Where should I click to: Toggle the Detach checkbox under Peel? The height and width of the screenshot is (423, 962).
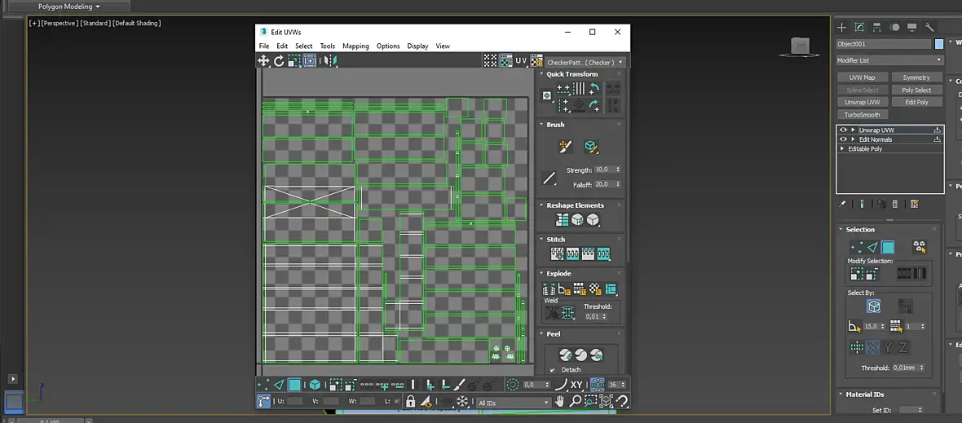(553, 370)
